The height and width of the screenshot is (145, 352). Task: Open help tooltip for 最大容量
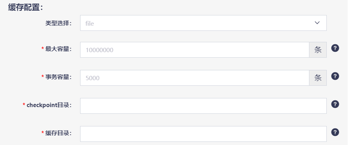(335, 48)
